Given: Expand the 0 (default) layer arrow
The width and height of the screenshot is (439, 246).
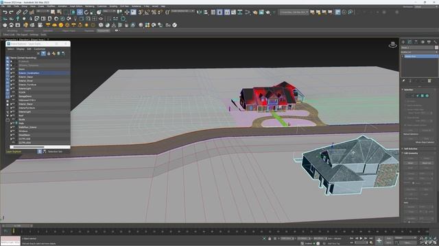Looking at the screenshot, I should click(11, 61).
